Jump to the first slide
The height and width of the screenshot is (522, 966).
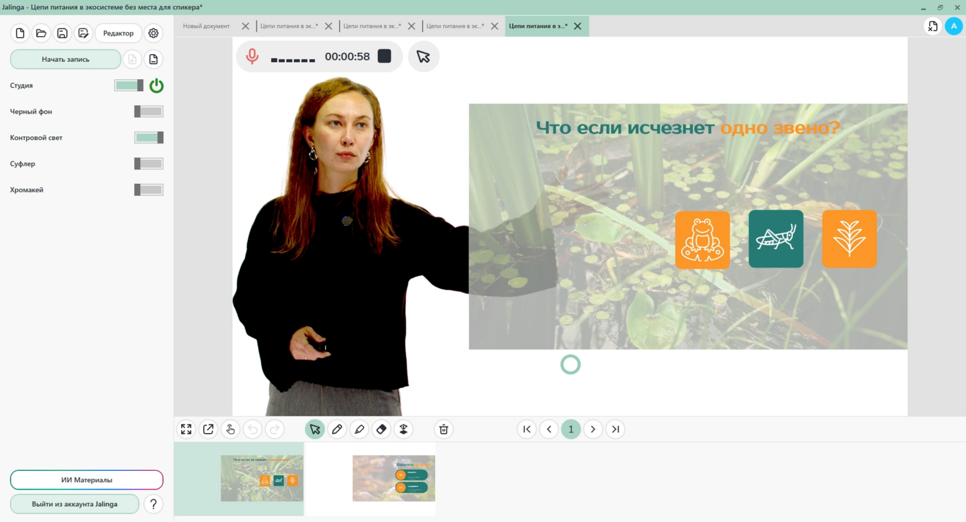point(527,429)
